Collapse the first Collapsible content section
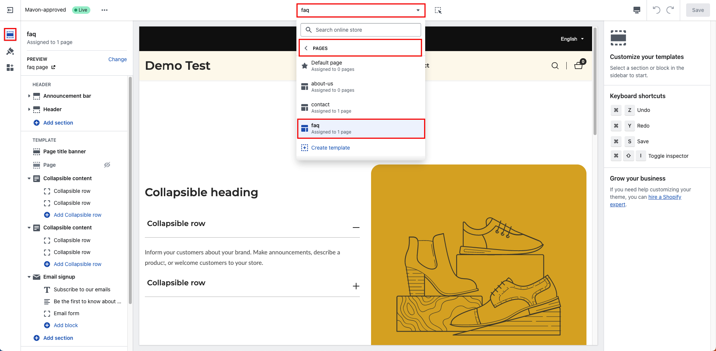 point(29,178)
